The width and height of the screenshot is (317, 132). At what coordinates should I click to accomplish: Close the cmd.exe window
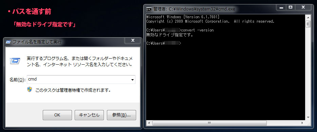click(303, 7)
